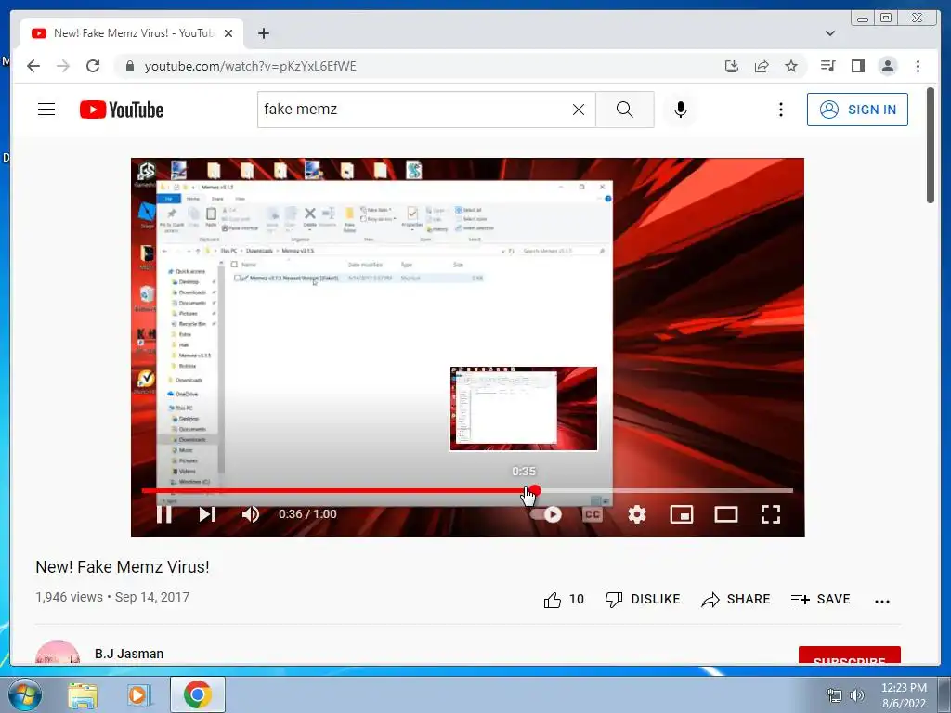Open the tab search chevron
Viewport: 951px width, 713px height.
(x=830, y=33)
